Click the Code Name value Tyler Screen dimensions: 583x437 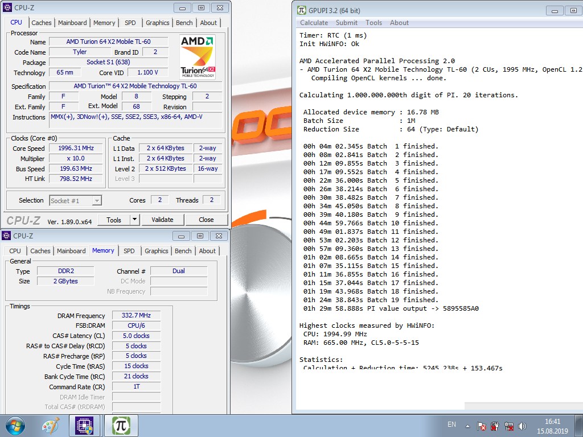point(80,52)
